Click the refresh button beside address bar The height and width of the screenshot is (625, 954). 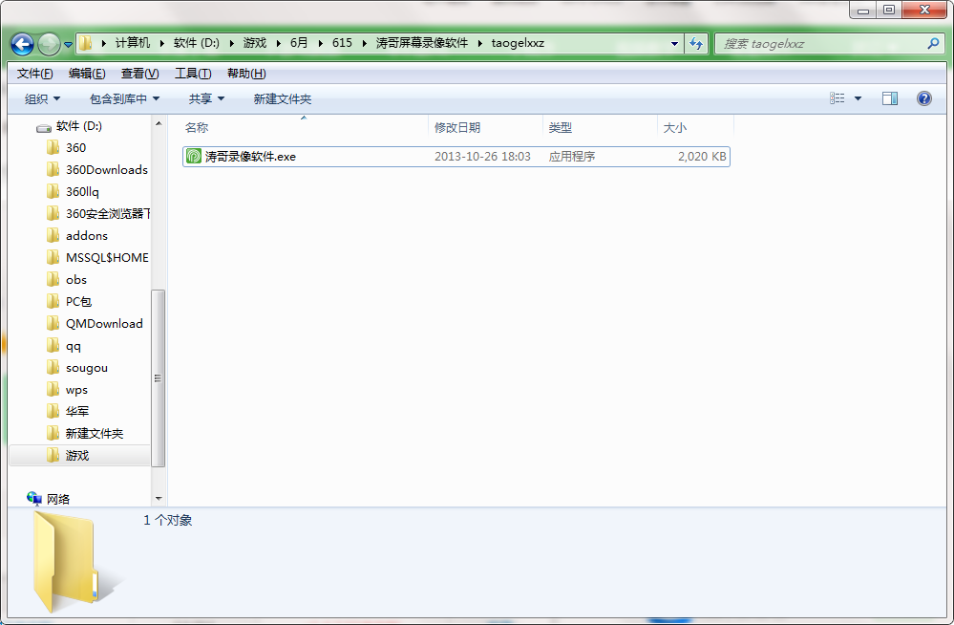coord(696,44)
